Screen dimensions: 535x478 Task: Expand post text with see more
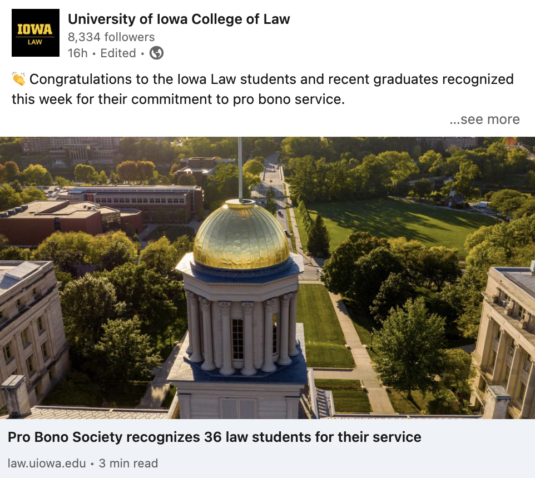(484, 120)
